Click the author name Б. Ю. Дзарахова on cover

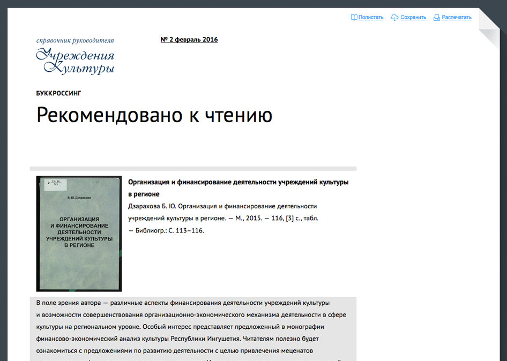point(79,198)
